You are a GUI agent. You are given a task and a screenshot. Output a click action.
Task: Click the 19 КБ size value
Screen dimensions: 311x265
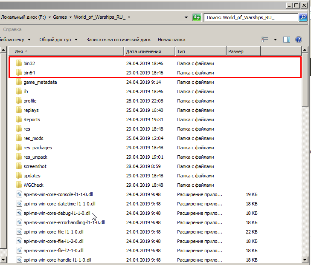252,194
